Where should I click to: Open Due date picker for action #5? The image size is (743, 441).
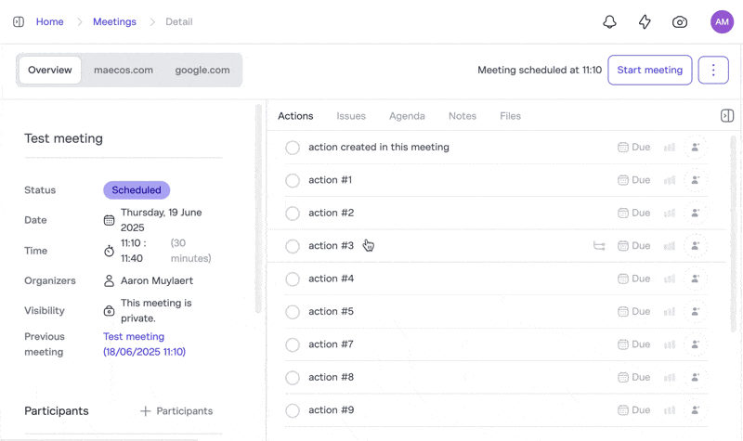[x=634, y=312]
